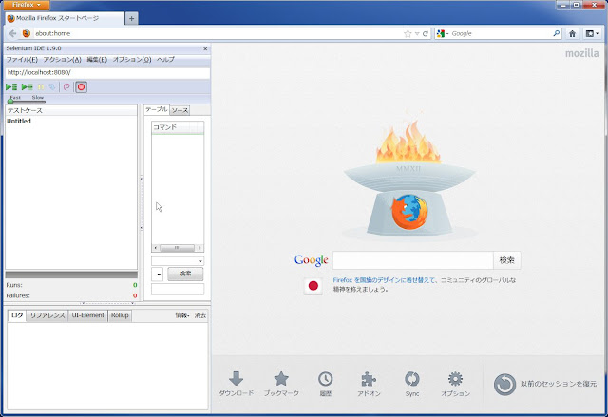Open the ヘルプ menu
The width and height of the screenshot is (608, 417).
tap(165, 60)
